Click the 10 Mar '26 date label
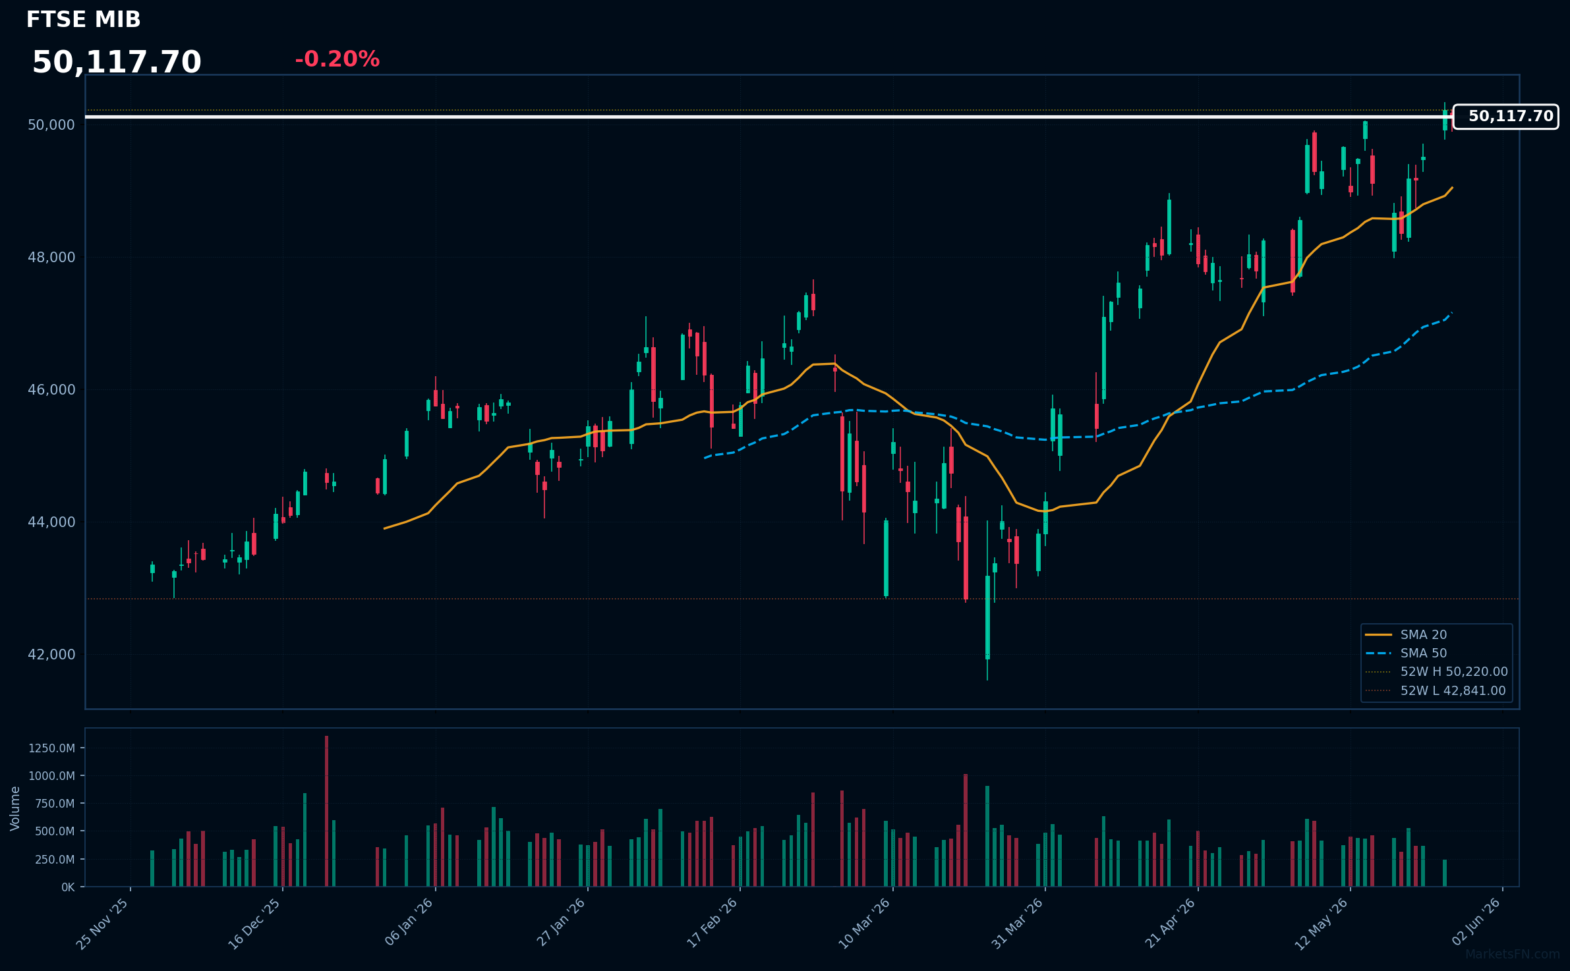This screenshot has height=971, width=1570. tap(864, 924)
